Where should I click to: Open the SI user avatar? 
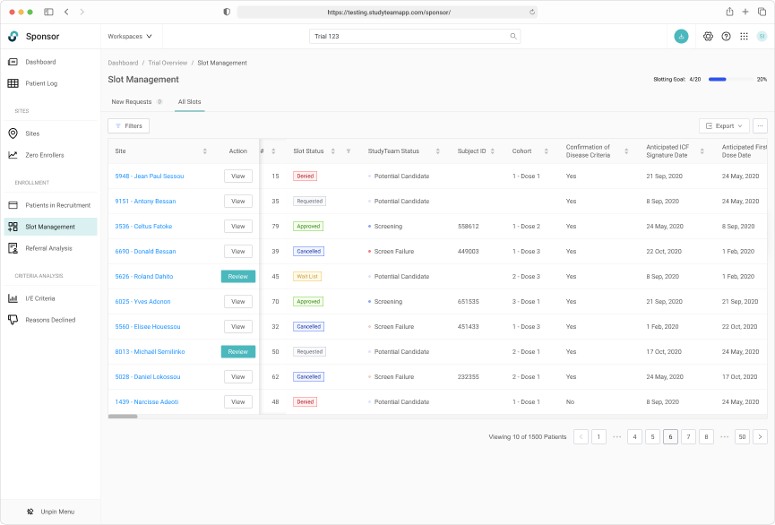762,36
